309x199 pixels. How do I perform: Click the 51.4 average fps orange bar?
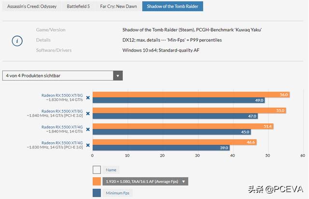pyautogui.click(x=183, y=126)
